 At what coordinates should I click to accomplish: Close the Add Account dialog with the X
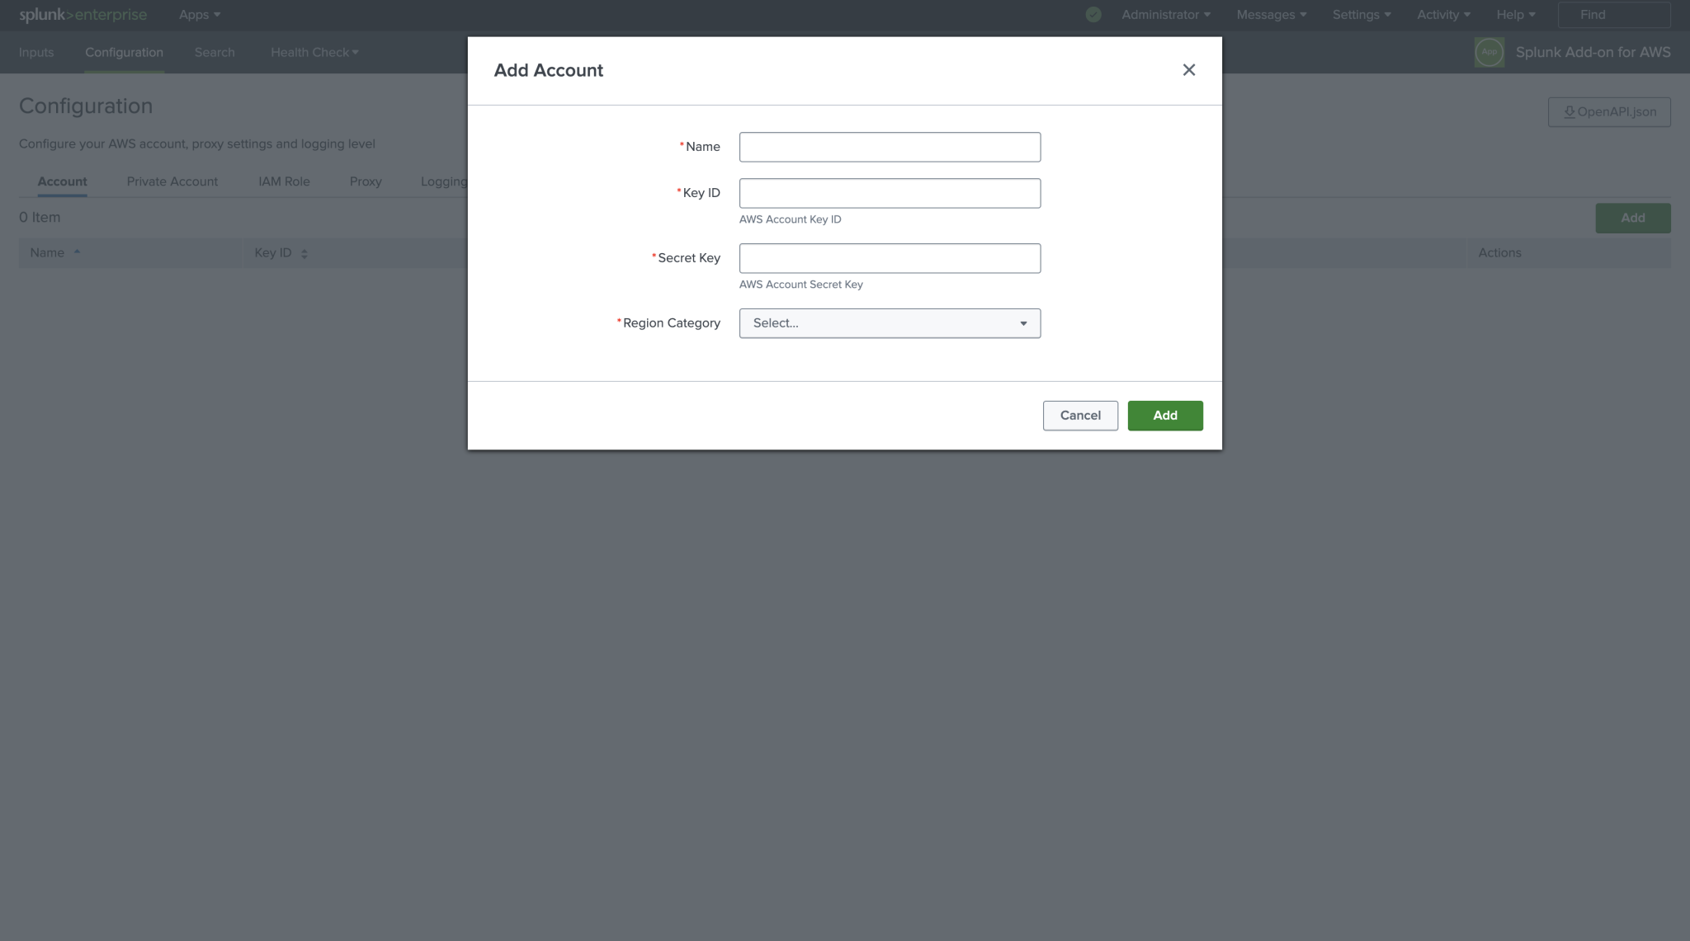[1188, 70]
